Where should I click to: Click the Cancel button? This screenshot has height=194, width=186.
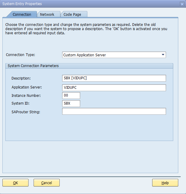coord(47,183)
